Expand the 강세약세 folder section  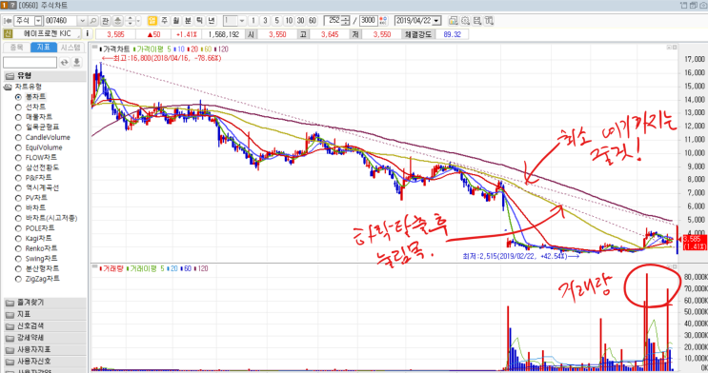point(44,338)
